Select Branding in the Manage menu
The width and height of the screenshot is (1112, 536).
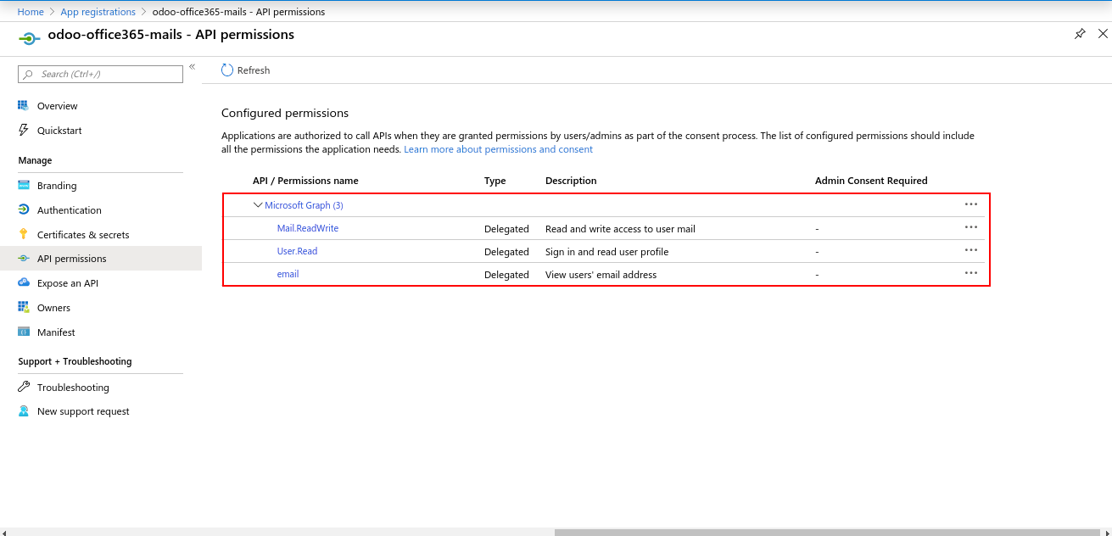pyautogui.click(x=57, y=186)
